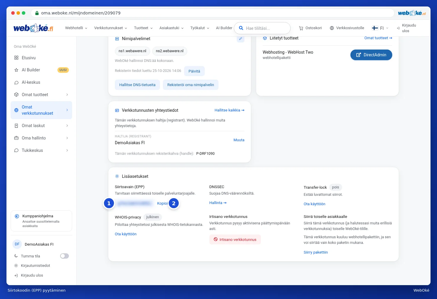Click the DF user avatar
This screenshot has height=299, width=437.
[x=17, y=244]
